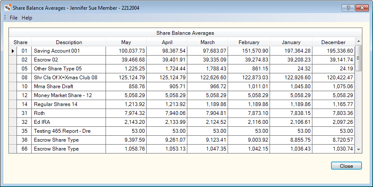Click share number 08 cell

coord(24,78)
